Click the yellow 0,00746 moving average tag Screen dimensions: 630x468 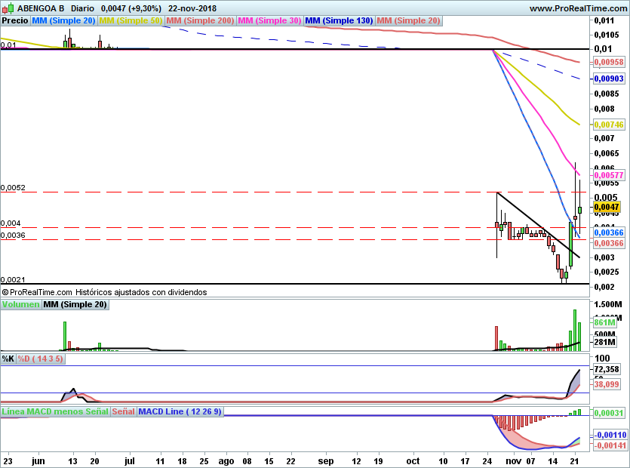coord(607,125)
